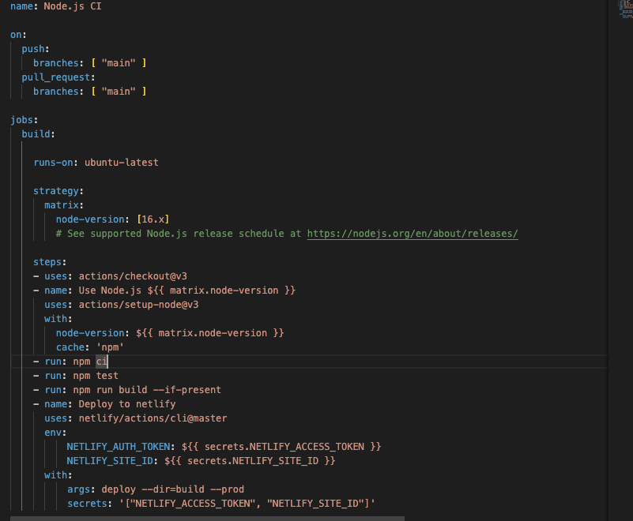Click 'npm run build --if-present' command
Viewport: 633px width, 521px height.
[x=147, y=390]
